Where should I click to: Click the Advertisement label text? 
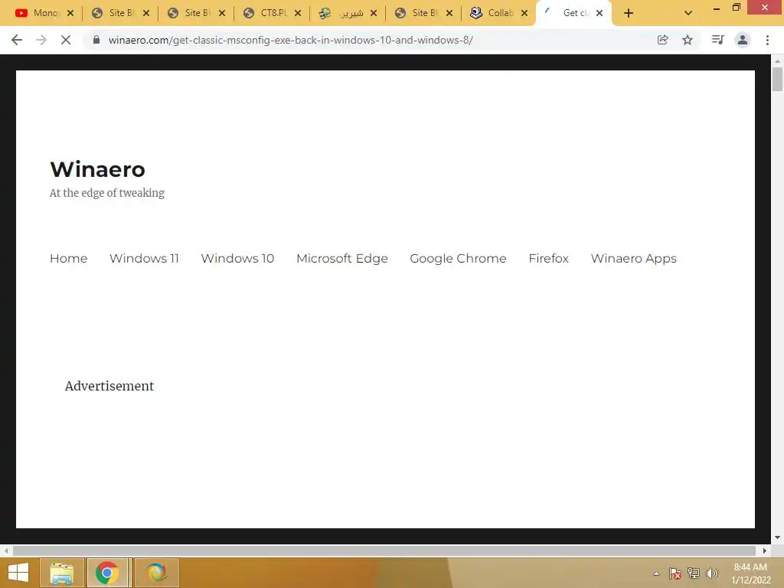click(109, 386)
